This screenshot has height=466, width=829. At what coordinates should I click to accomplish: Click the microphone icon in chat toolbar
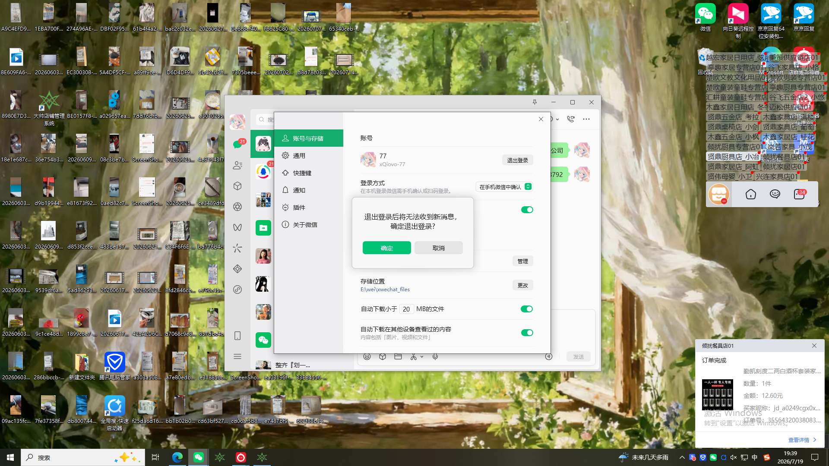pyautogui.click(x=435, y=356)
